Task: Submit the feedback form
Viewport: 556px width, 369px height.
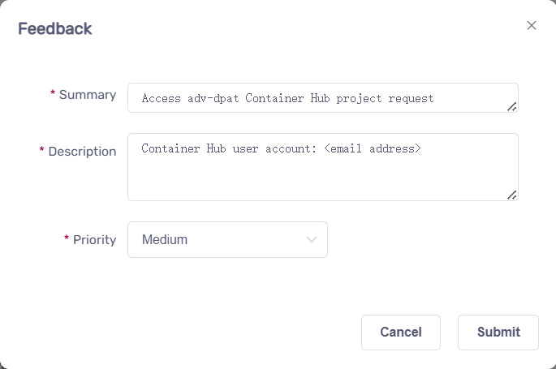Action: tap(498, 332)
